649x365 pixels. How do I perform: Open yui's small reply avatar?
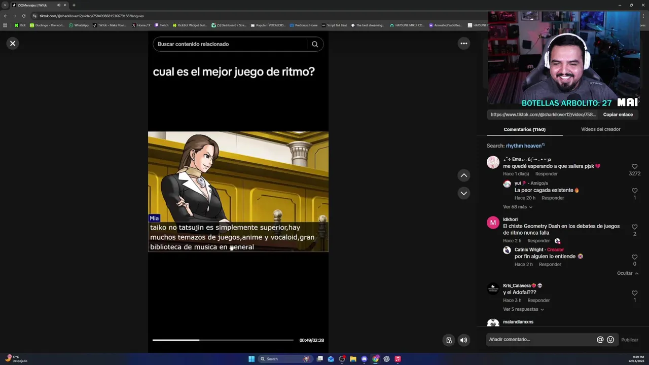point(507,184)
